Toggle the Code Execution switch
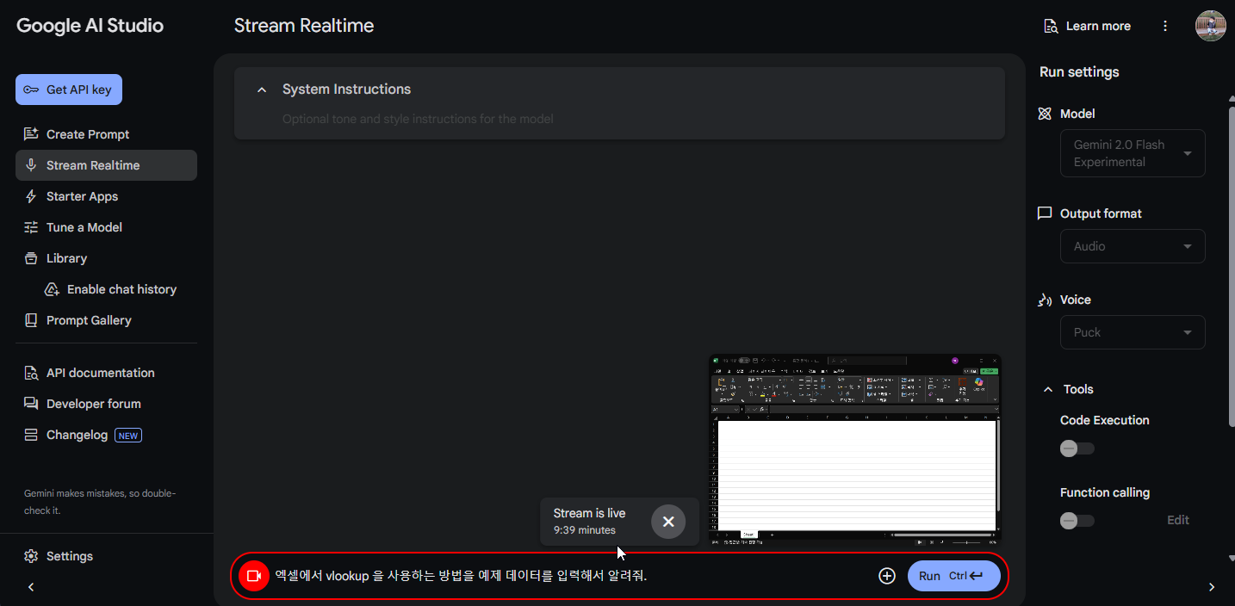1235x606 pixels. [1077, 448]
